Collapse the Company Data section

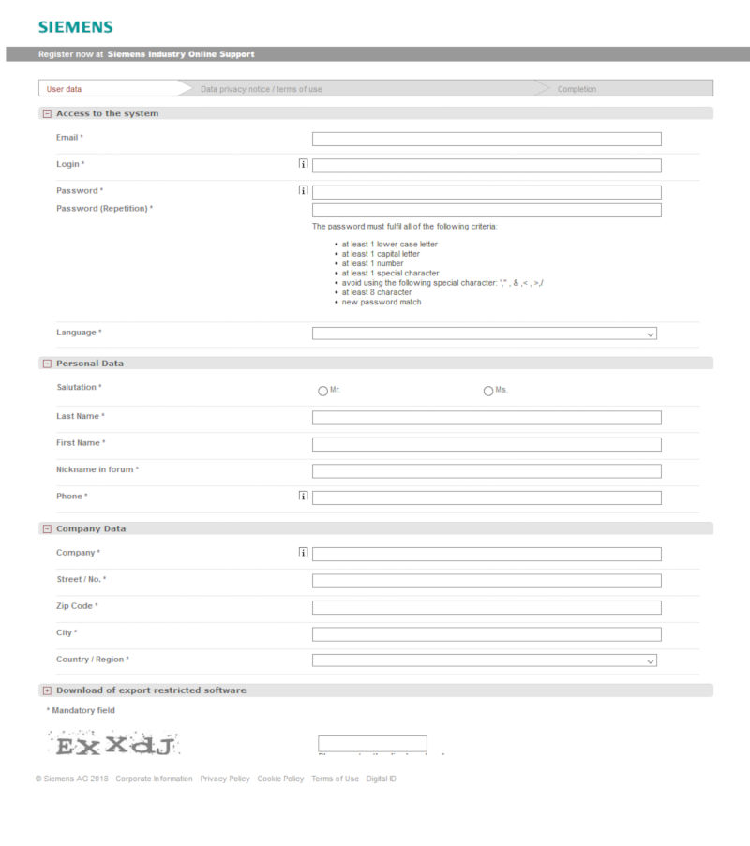coord(47,529)
